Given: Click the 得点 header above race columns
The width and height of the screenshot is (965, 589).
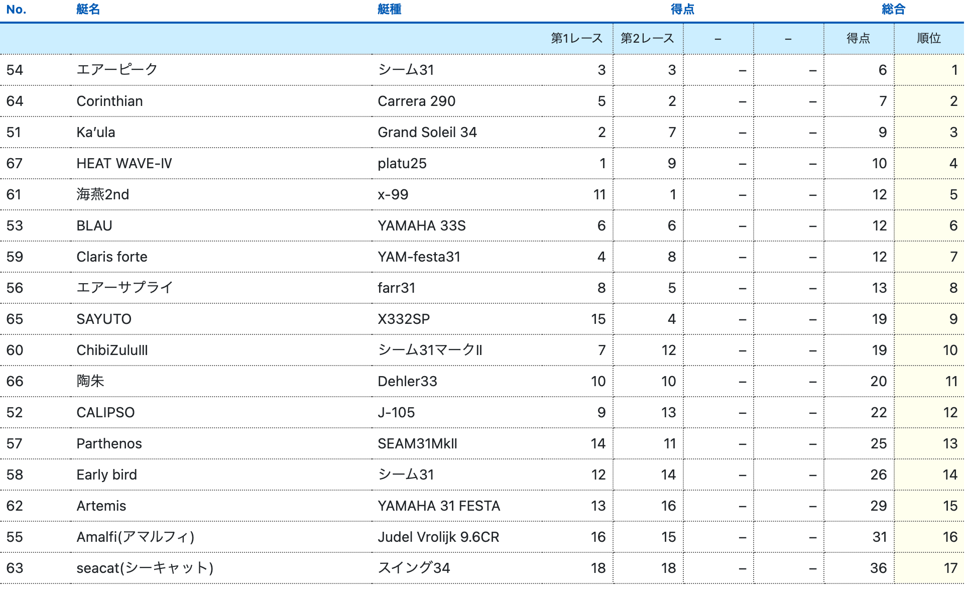Looking at the screenshot, I should pos(682,10).
